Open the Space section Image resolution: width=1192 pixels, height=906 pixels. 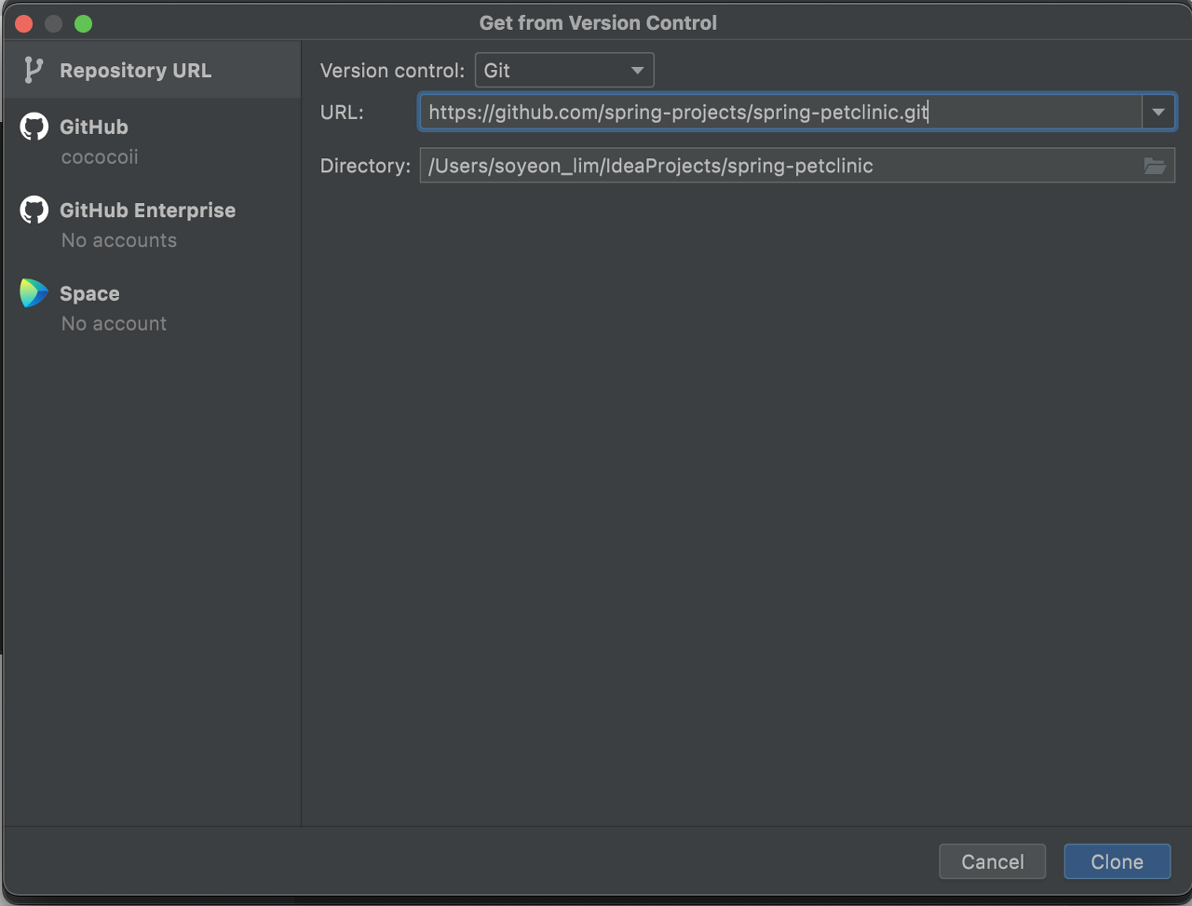(x=152, y=307)
